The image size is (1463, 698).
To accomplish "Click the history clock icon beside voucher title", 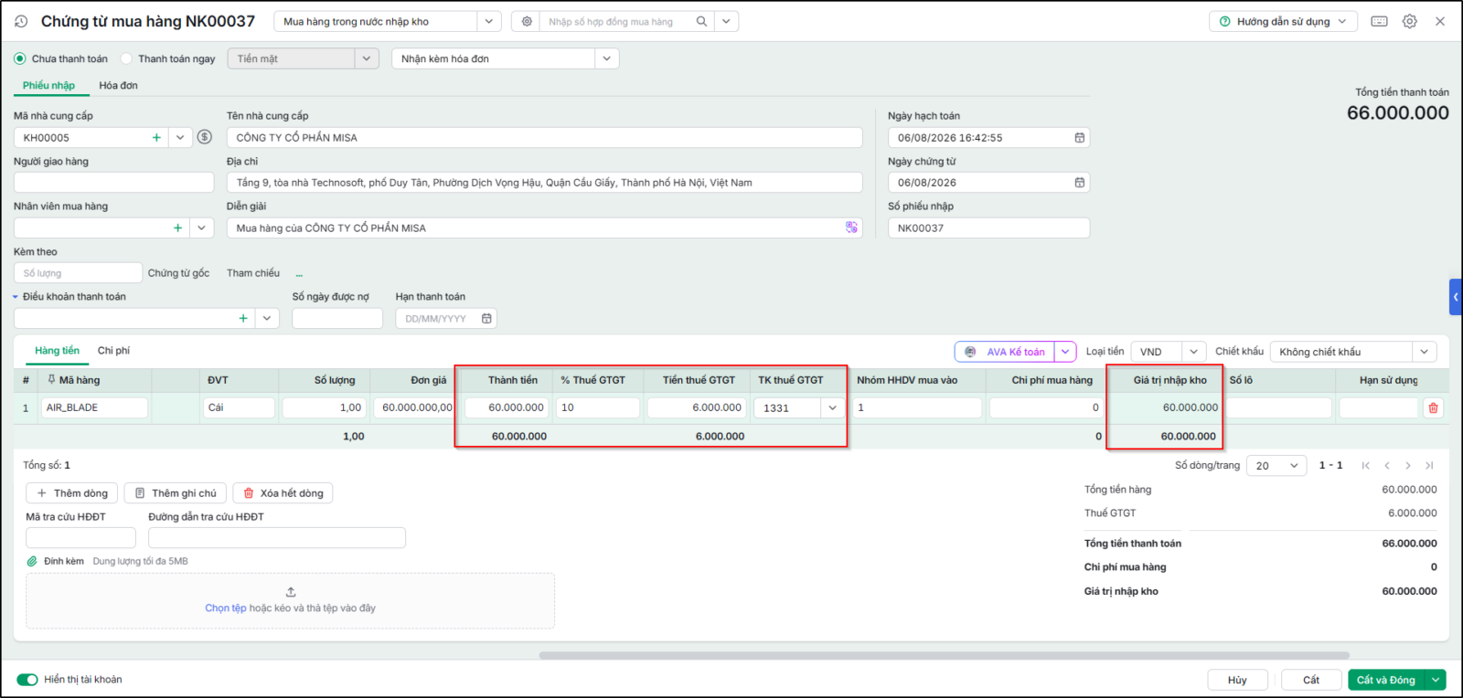I will 22,21.
